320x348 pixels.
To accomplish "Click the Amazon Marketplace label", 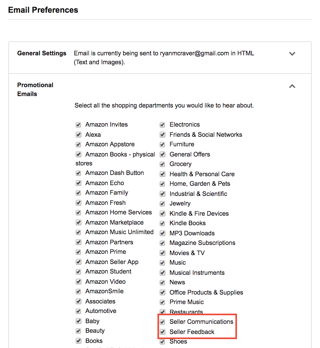I will coord(115,222).
